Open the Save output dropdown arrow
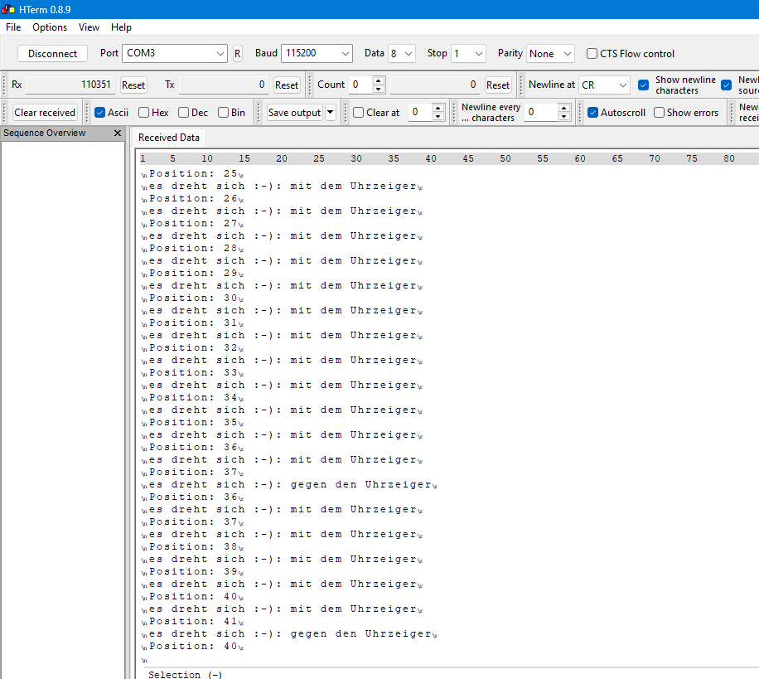 331,113
